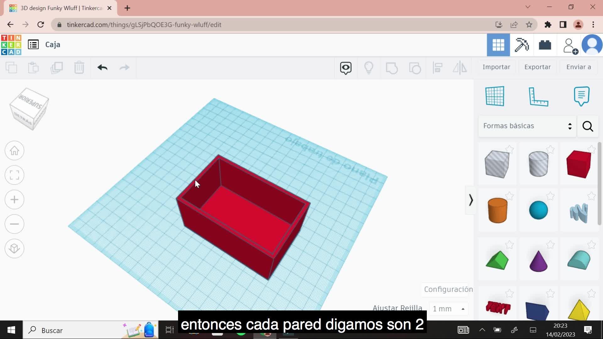Open the Notes tool
The image size is (603, 339).
click(x=582, y=96)
